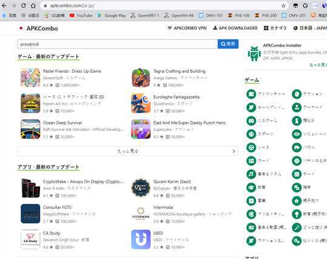
Task: Open the OpenWRT-1 bookmark
Action: [x=145, y=15]
